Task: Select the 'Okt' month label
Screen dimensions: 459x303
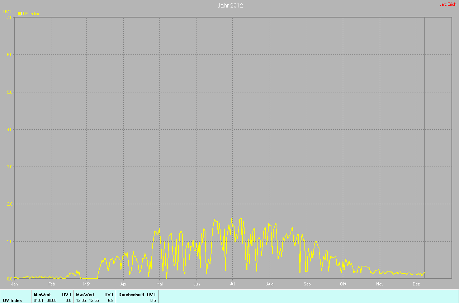Action: click(343, 284)
